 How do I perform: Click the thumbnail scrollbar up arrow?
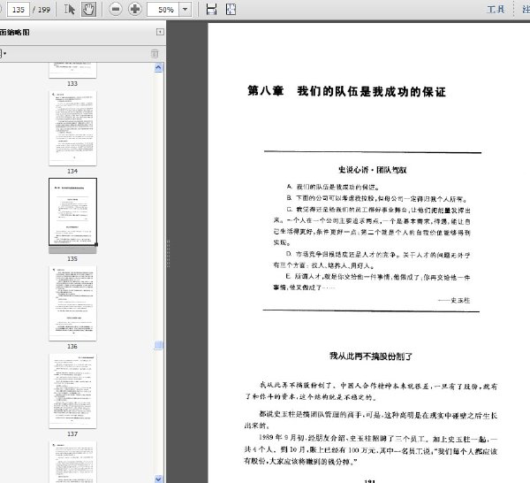pyautogui.click(x=158, y=68)
